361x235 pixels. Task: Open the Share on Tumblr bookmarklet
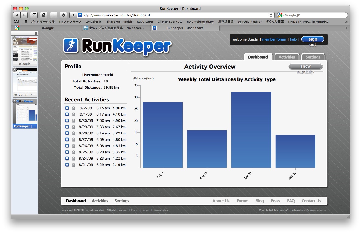119,22
